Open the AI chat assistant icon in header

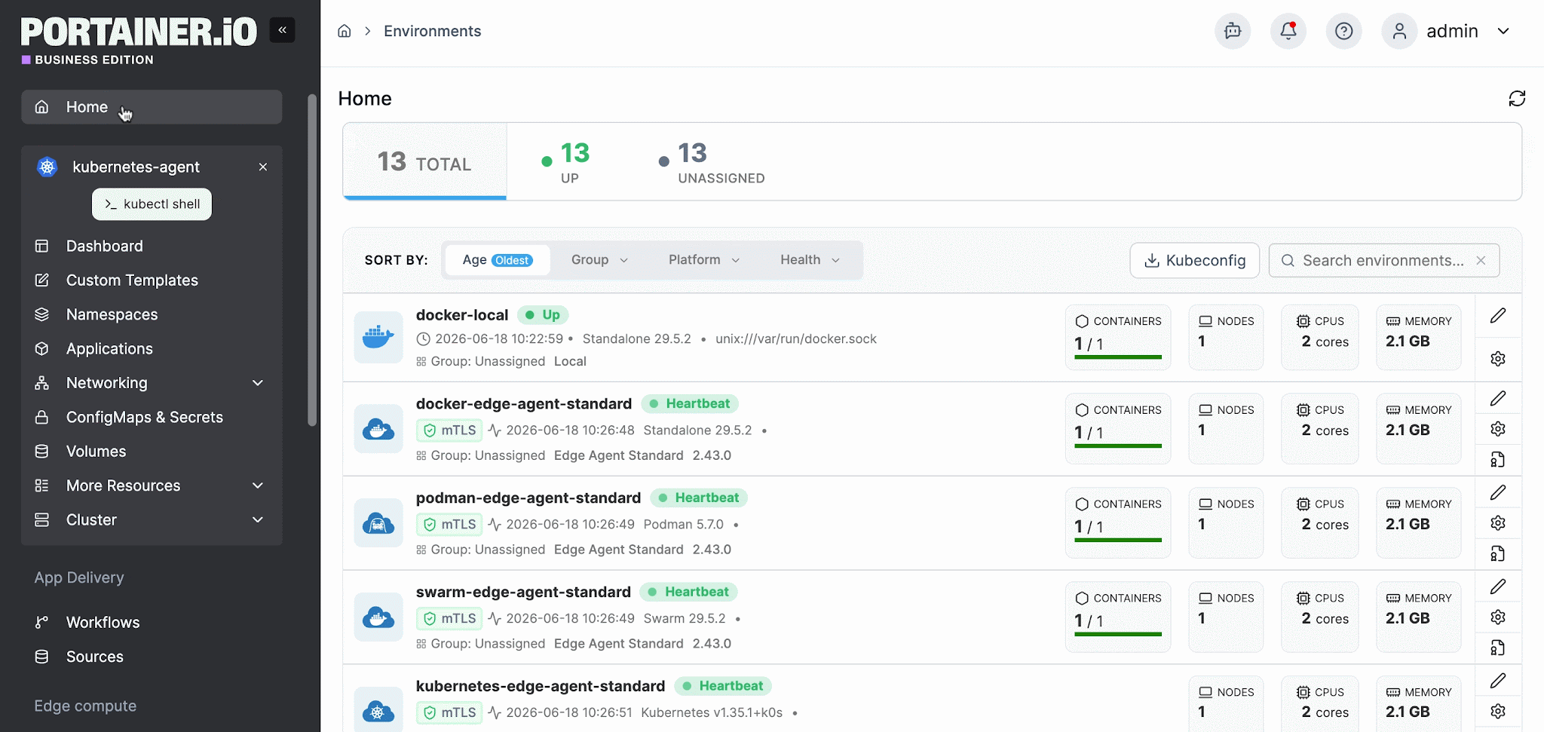[x=1233, y=31]
